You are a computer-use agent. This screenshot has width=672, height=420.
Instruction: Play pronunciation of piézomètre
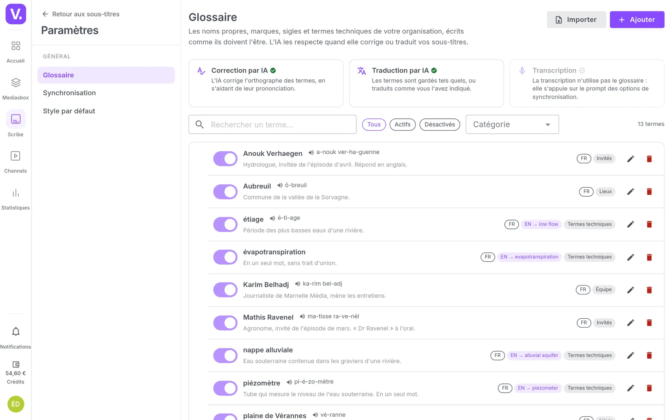click(289, 382)
